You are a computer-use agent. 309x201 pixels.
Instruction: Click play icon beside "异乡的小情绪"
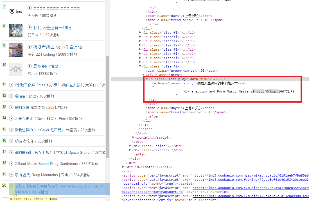tap(30, 66)
